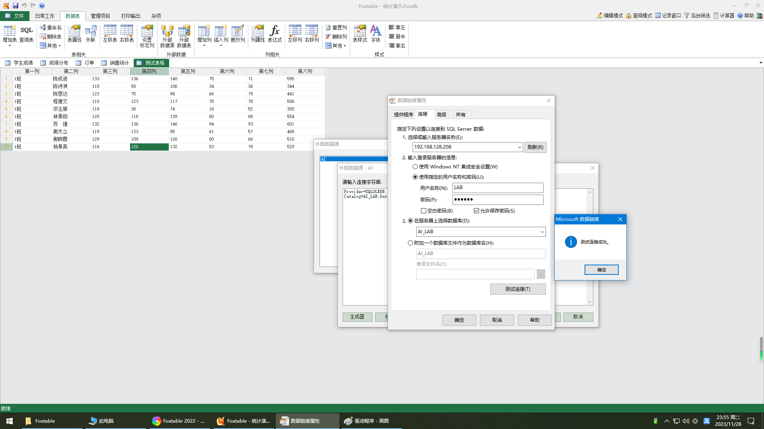Image resolution: width=764 pixels, height=429 pixels.
Task: Open the 字体 font tool
Action: coord(376,33)
